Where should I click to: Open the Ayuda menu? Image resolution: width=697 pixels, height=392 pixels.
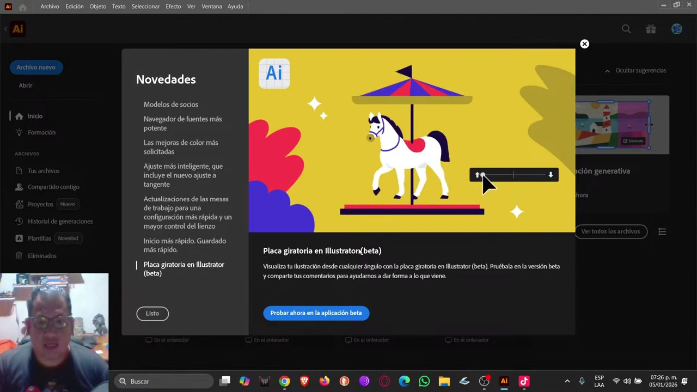click(x=235, y=7)
